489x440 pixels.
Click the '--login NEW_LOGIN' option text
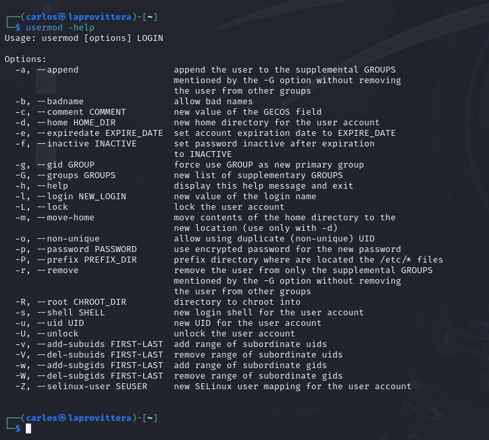(82, 197)
